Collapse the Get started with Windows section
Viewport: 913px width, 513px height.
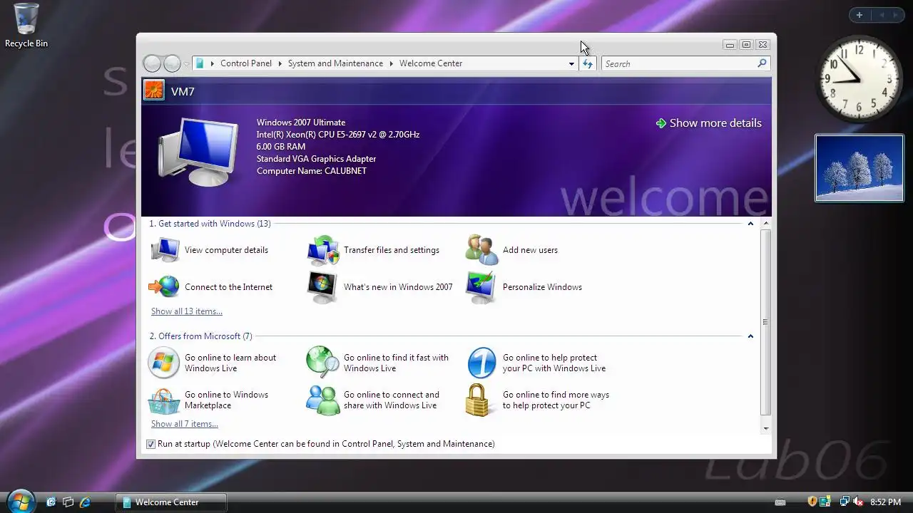750,224
